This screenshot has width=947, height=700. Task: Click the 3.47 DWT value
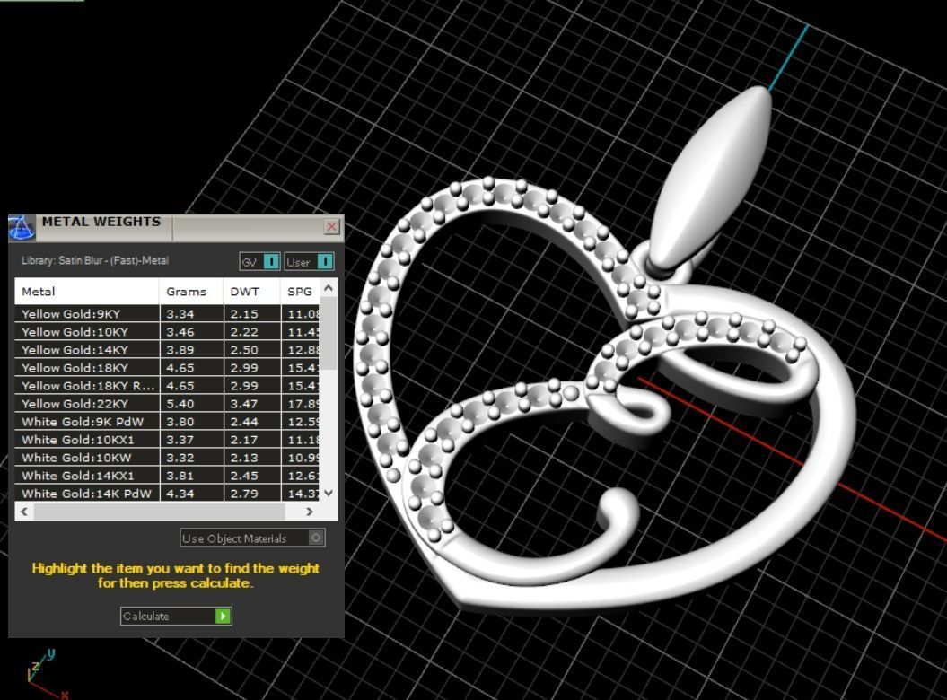pos(244,404)
